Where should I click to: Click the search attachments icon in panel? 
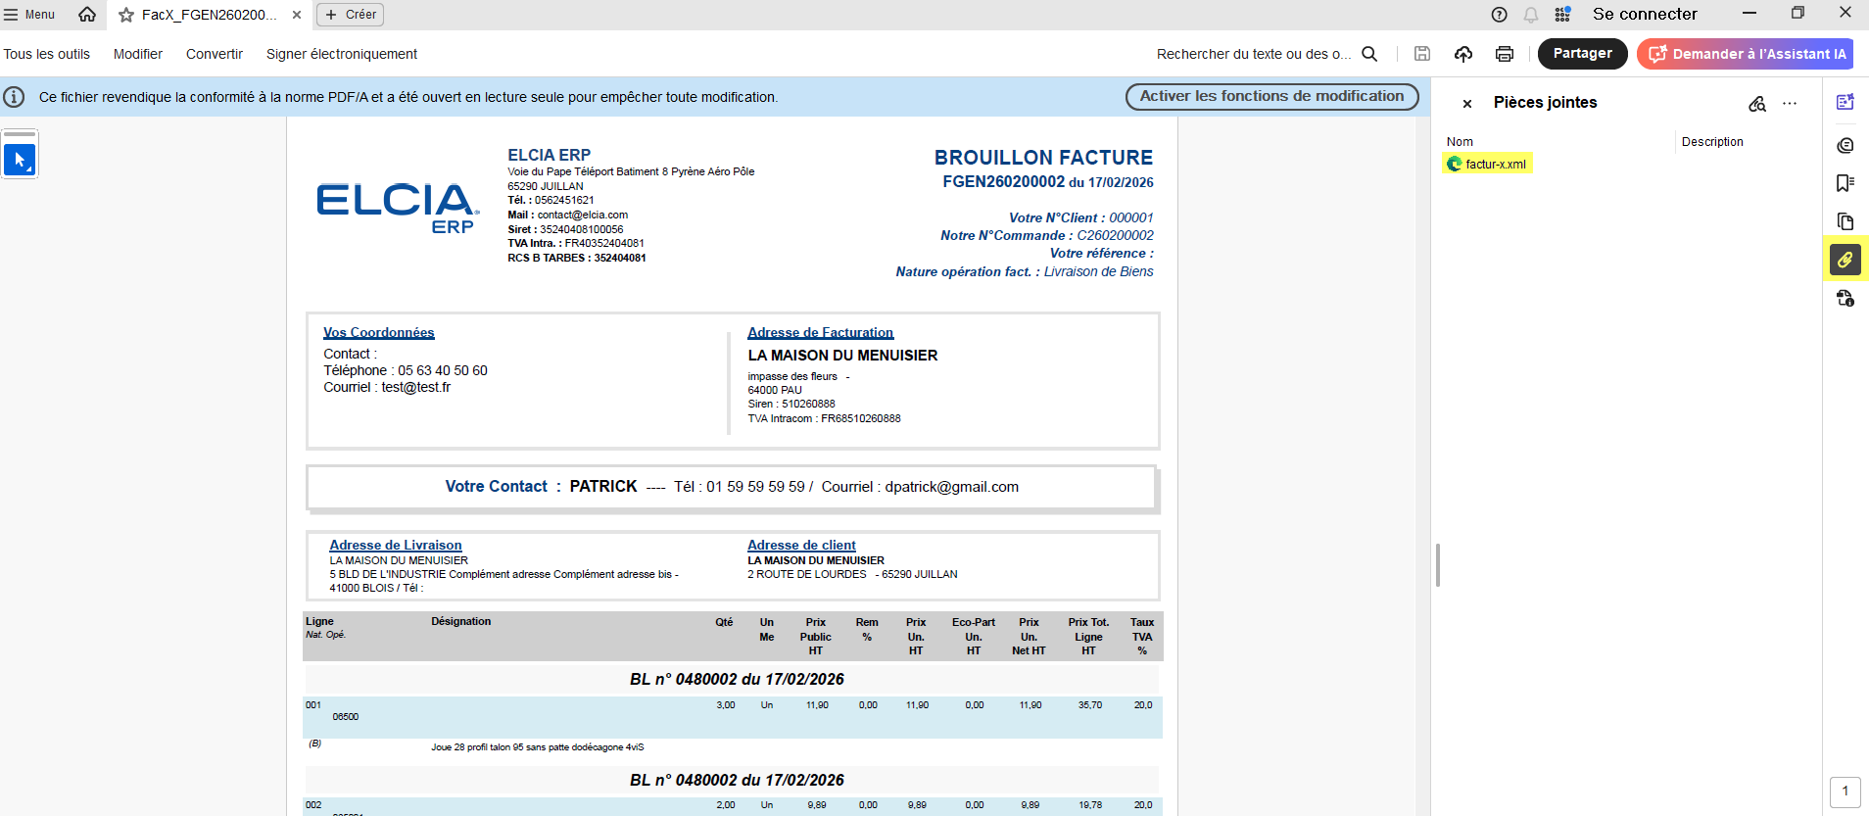[1756, 103]
